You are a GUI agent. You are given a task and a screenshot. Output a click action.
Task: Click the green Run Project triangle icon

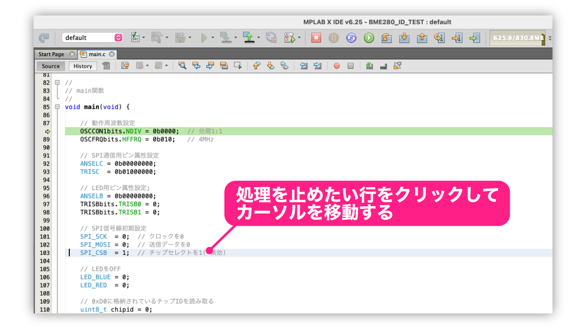click(204, 38)
